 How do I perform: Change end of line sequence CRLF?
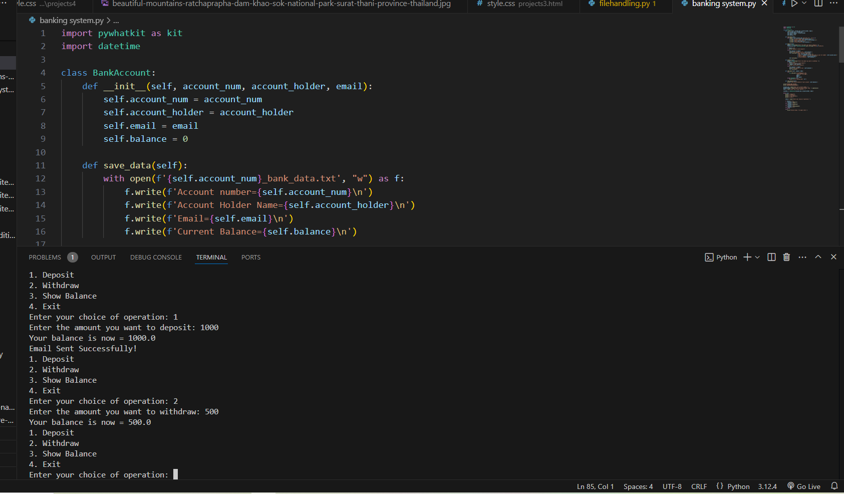(x=699, y=486)
